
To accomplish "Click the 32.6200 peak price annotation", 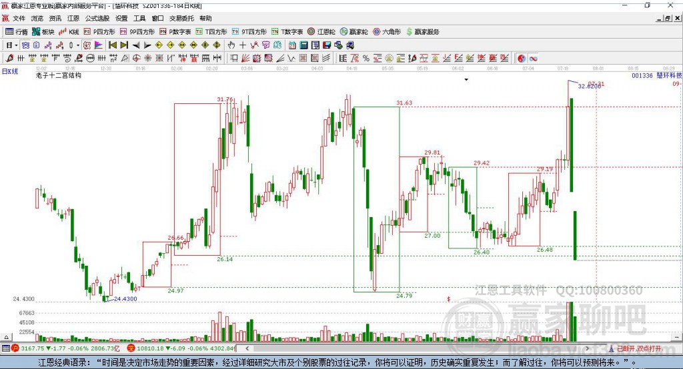I will [590, 86].
